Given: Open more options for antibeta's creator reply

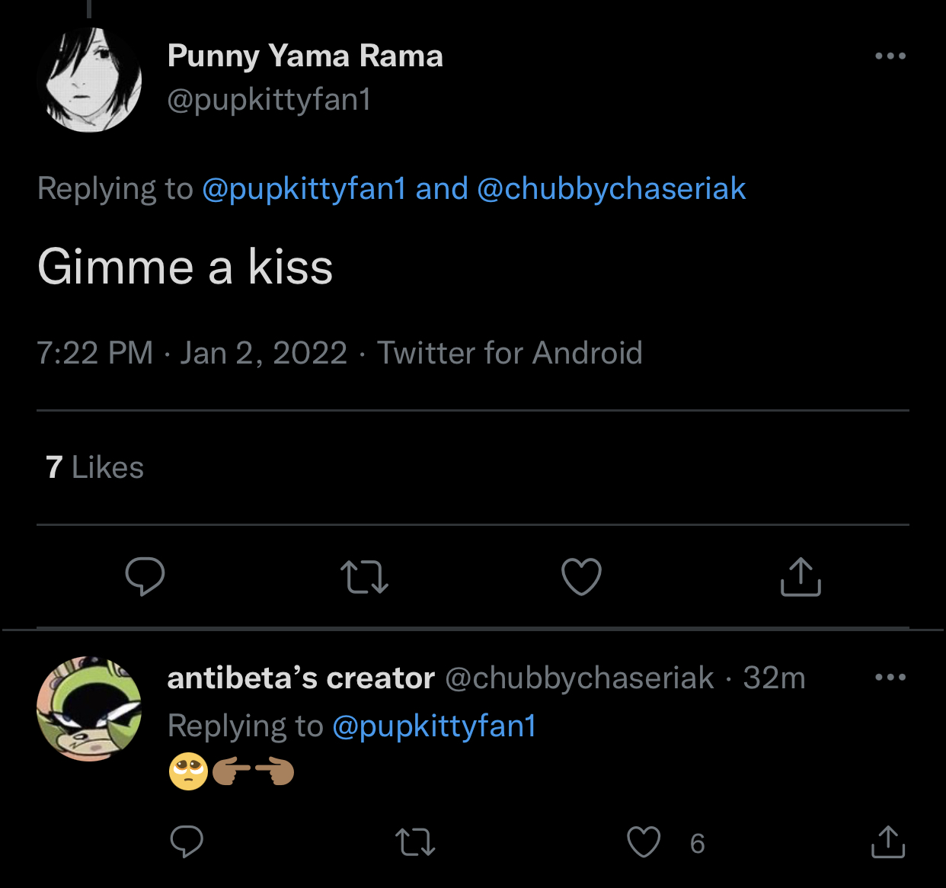Looking at the screenshot, I should [x=890, y=677].
